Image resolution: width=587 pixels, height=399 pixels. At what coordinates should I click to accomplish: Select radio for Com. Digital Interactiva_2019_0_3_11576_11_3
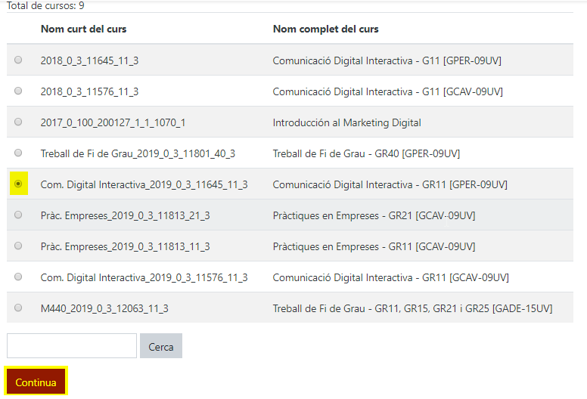coord(18,277)
